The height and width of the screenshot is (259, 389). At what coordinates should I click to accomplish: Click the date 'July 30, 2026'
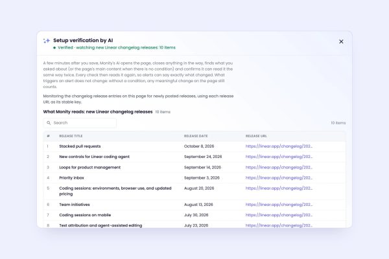click(x=196, y=215)
